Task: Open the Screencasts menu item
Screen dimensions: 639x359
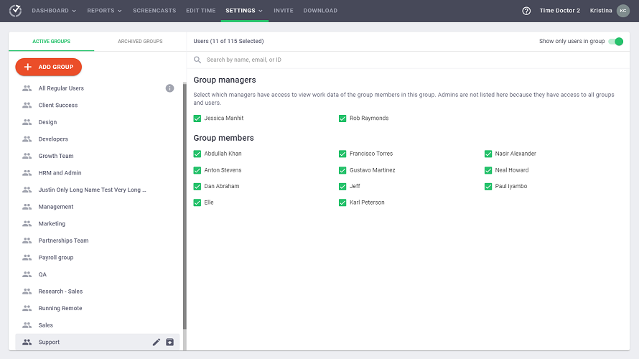Action: tap(154, 11)
